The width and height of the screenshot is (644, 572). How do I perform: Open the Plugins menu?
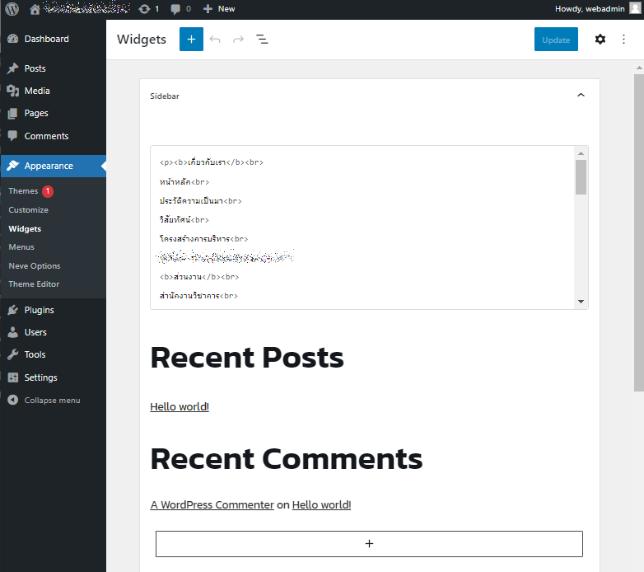pyautogui.click(x=39, y=310)
